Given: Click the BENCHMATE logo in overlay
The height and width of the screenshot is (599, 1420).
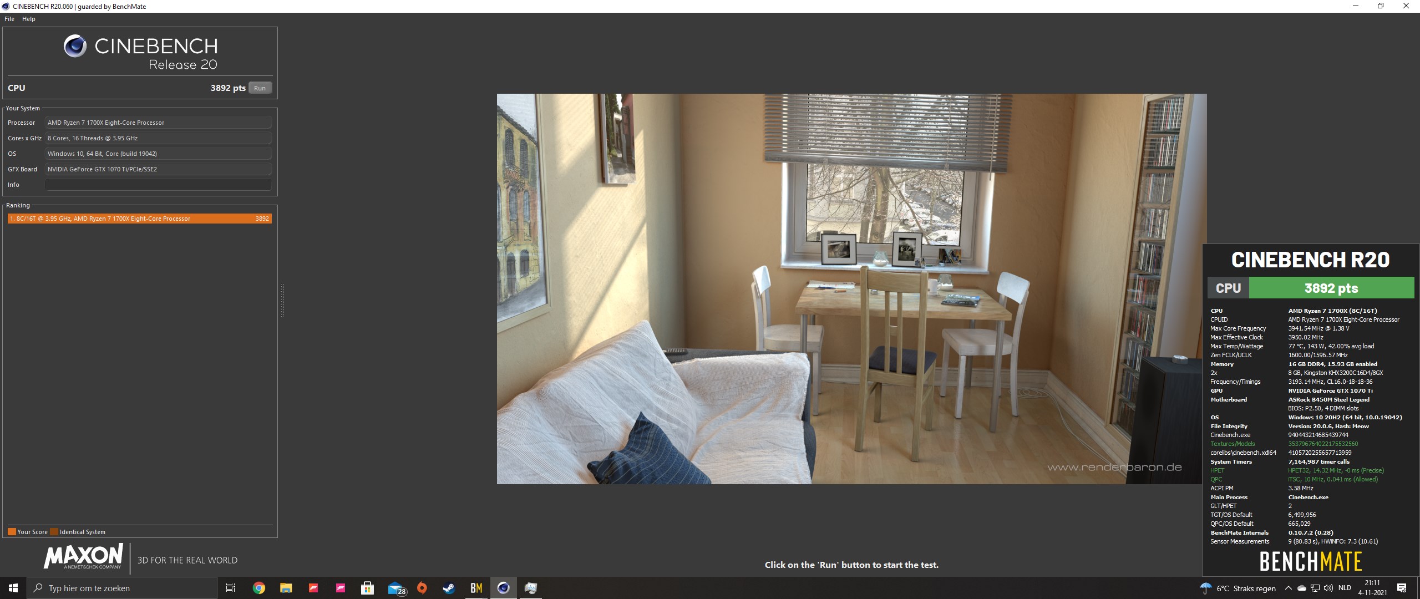Looking at the screenshot, I should [x=1310, y=561].
